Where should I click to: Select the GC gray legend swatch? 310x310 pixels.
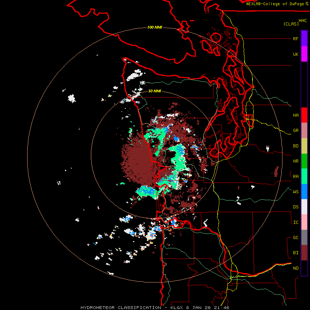(x=304, y=237)
